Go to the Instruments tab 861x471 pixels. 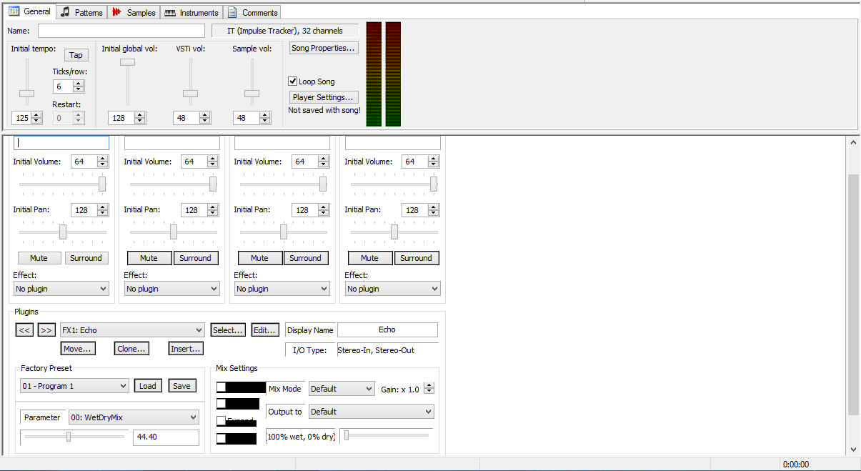click(191, 12)
